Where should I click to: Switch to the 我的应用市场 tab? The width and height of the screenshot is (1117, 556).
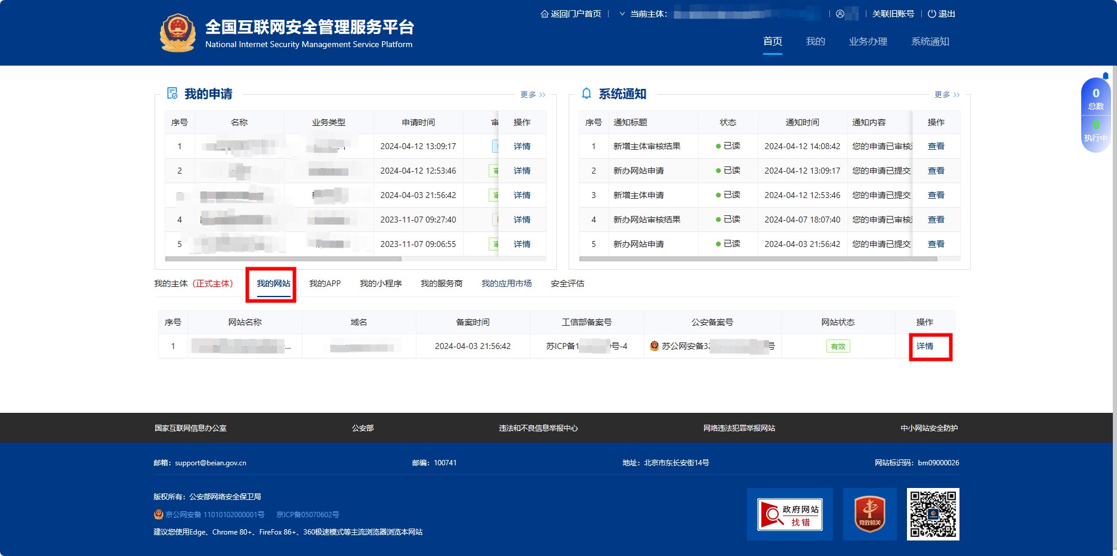point(507,283)
